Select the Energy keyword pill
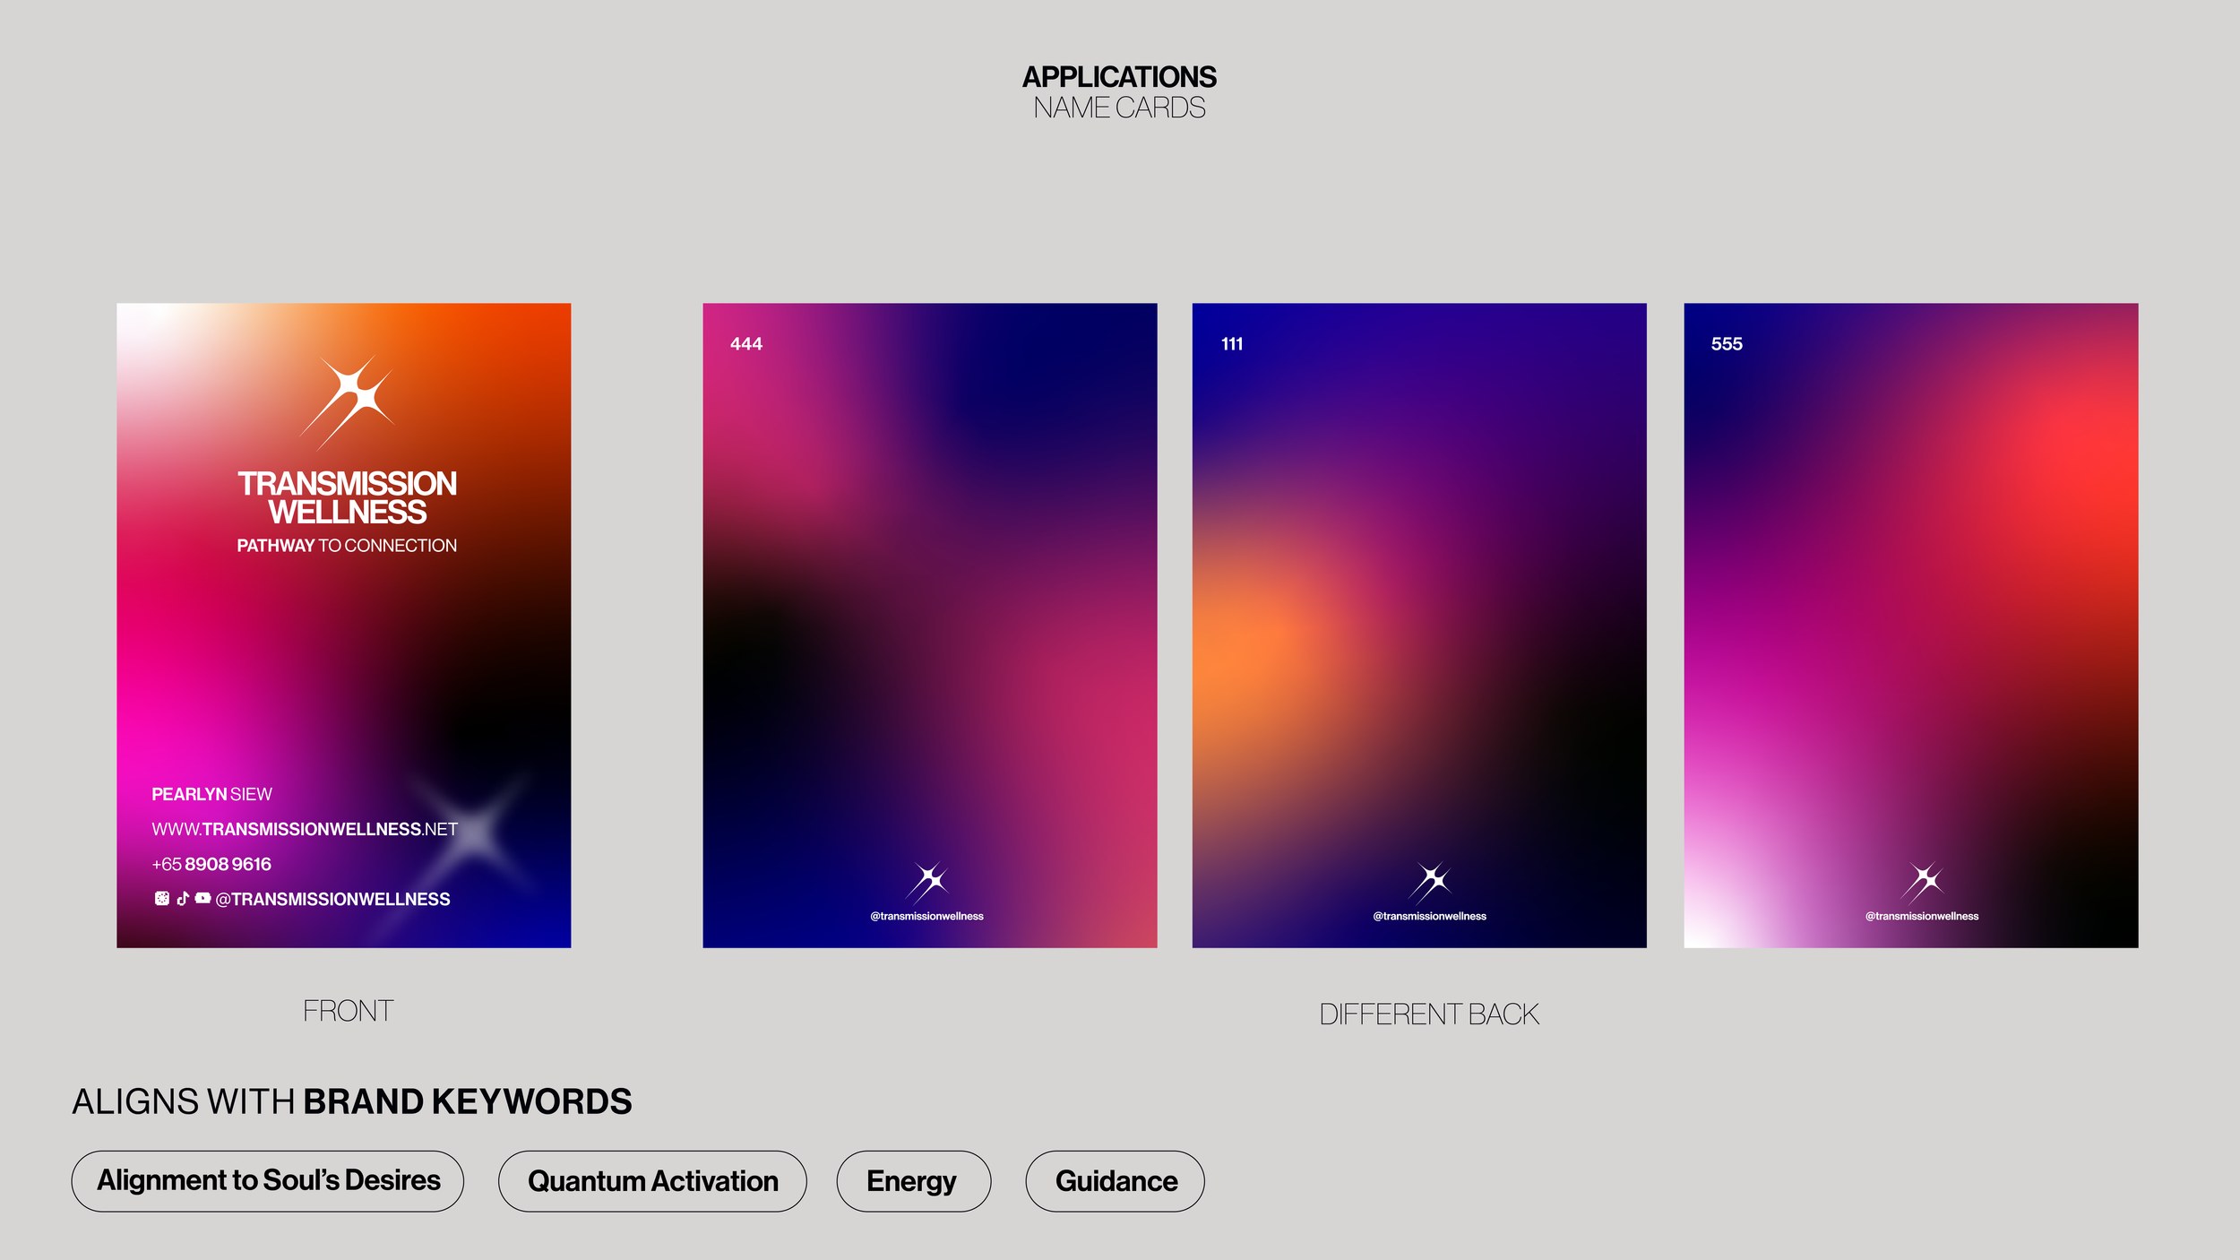Screen dimensions: 2240x1260 click(x=912, y=1181)
